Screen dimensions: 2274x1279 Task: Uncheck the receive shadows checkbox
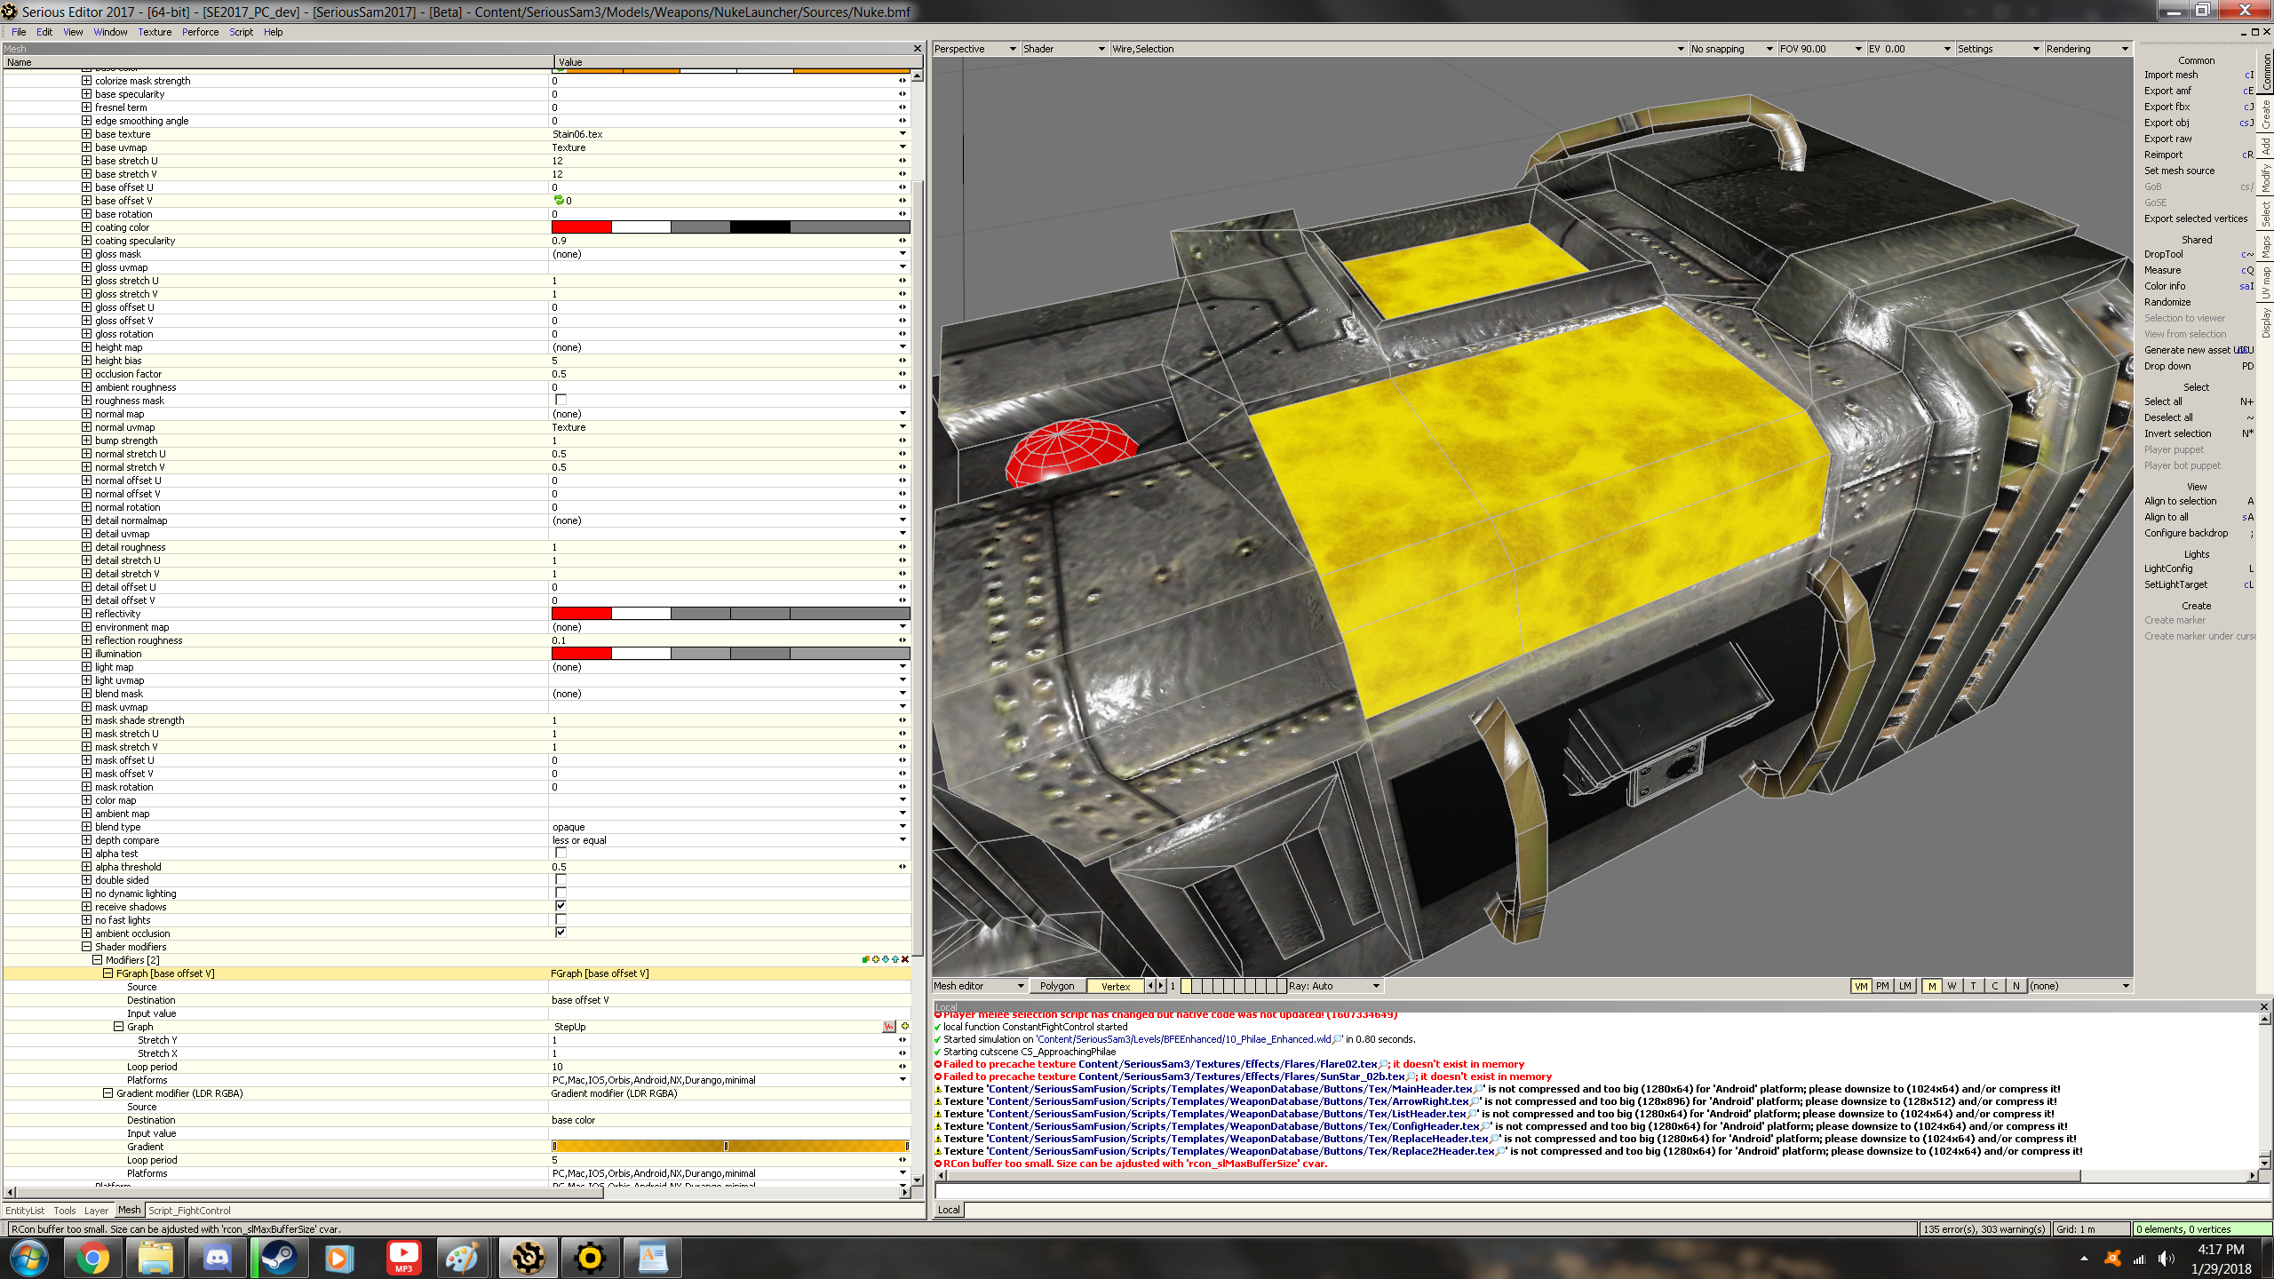tap(561, 906)
